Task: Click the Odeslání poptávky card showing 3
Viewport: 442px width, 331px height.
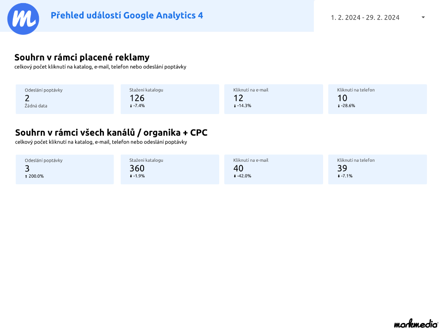Action: tap(65, 169)
